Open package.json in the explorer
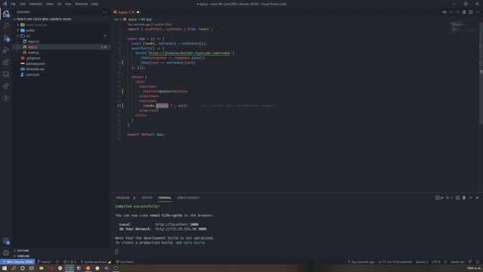Viewport: 483px width, 272px height. (x=35, y=63)
